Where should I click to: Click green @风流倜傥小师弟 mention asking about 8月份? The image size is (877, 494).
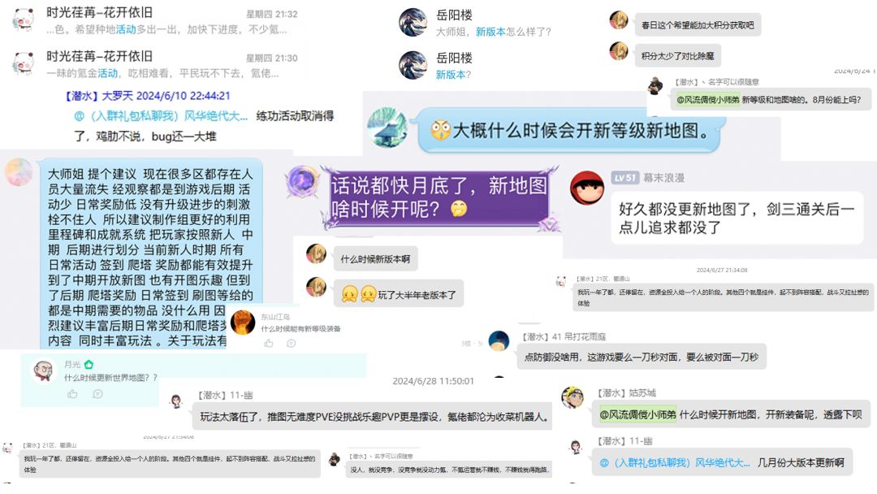pyautogui.click(x=707, y=100)
